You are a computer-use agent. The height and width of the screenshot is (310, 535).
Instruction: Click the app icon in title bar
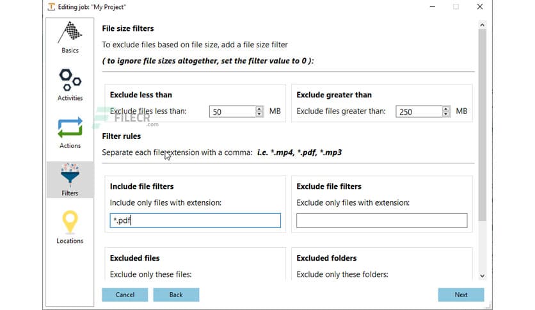(51, 6)
